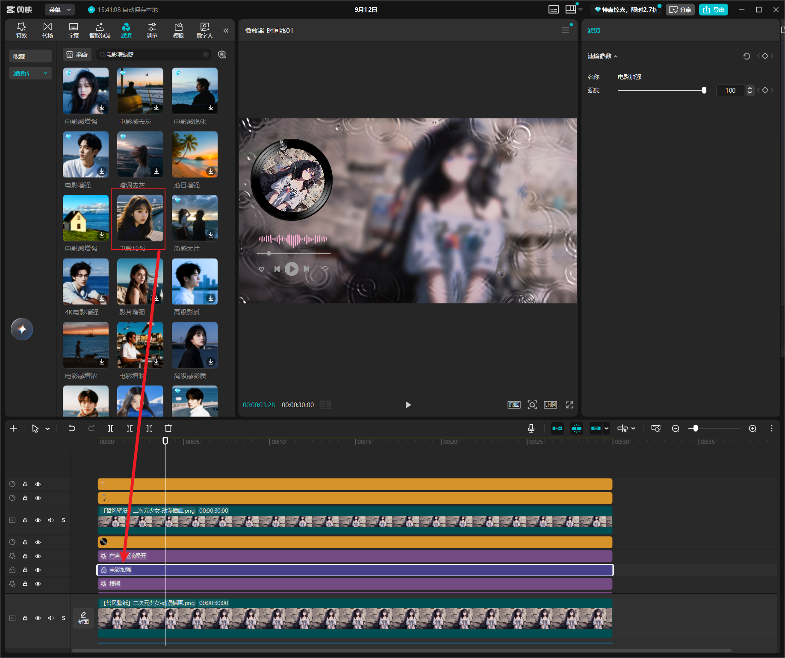Open the timeline more options menu

772,428
